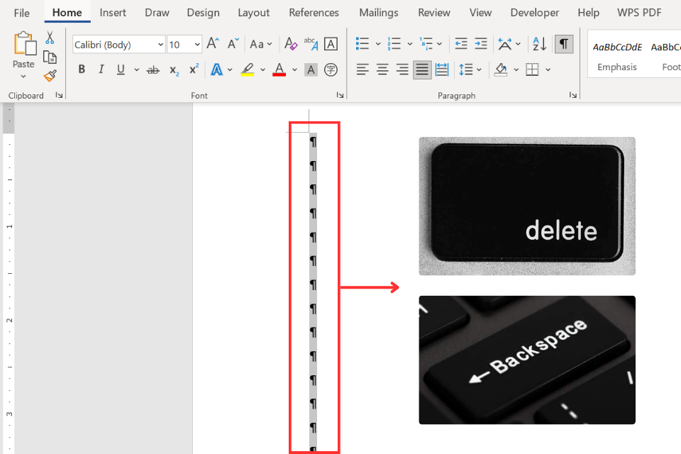Toggle italic formatting
This screenshot has height=454, width=681.
101,69
